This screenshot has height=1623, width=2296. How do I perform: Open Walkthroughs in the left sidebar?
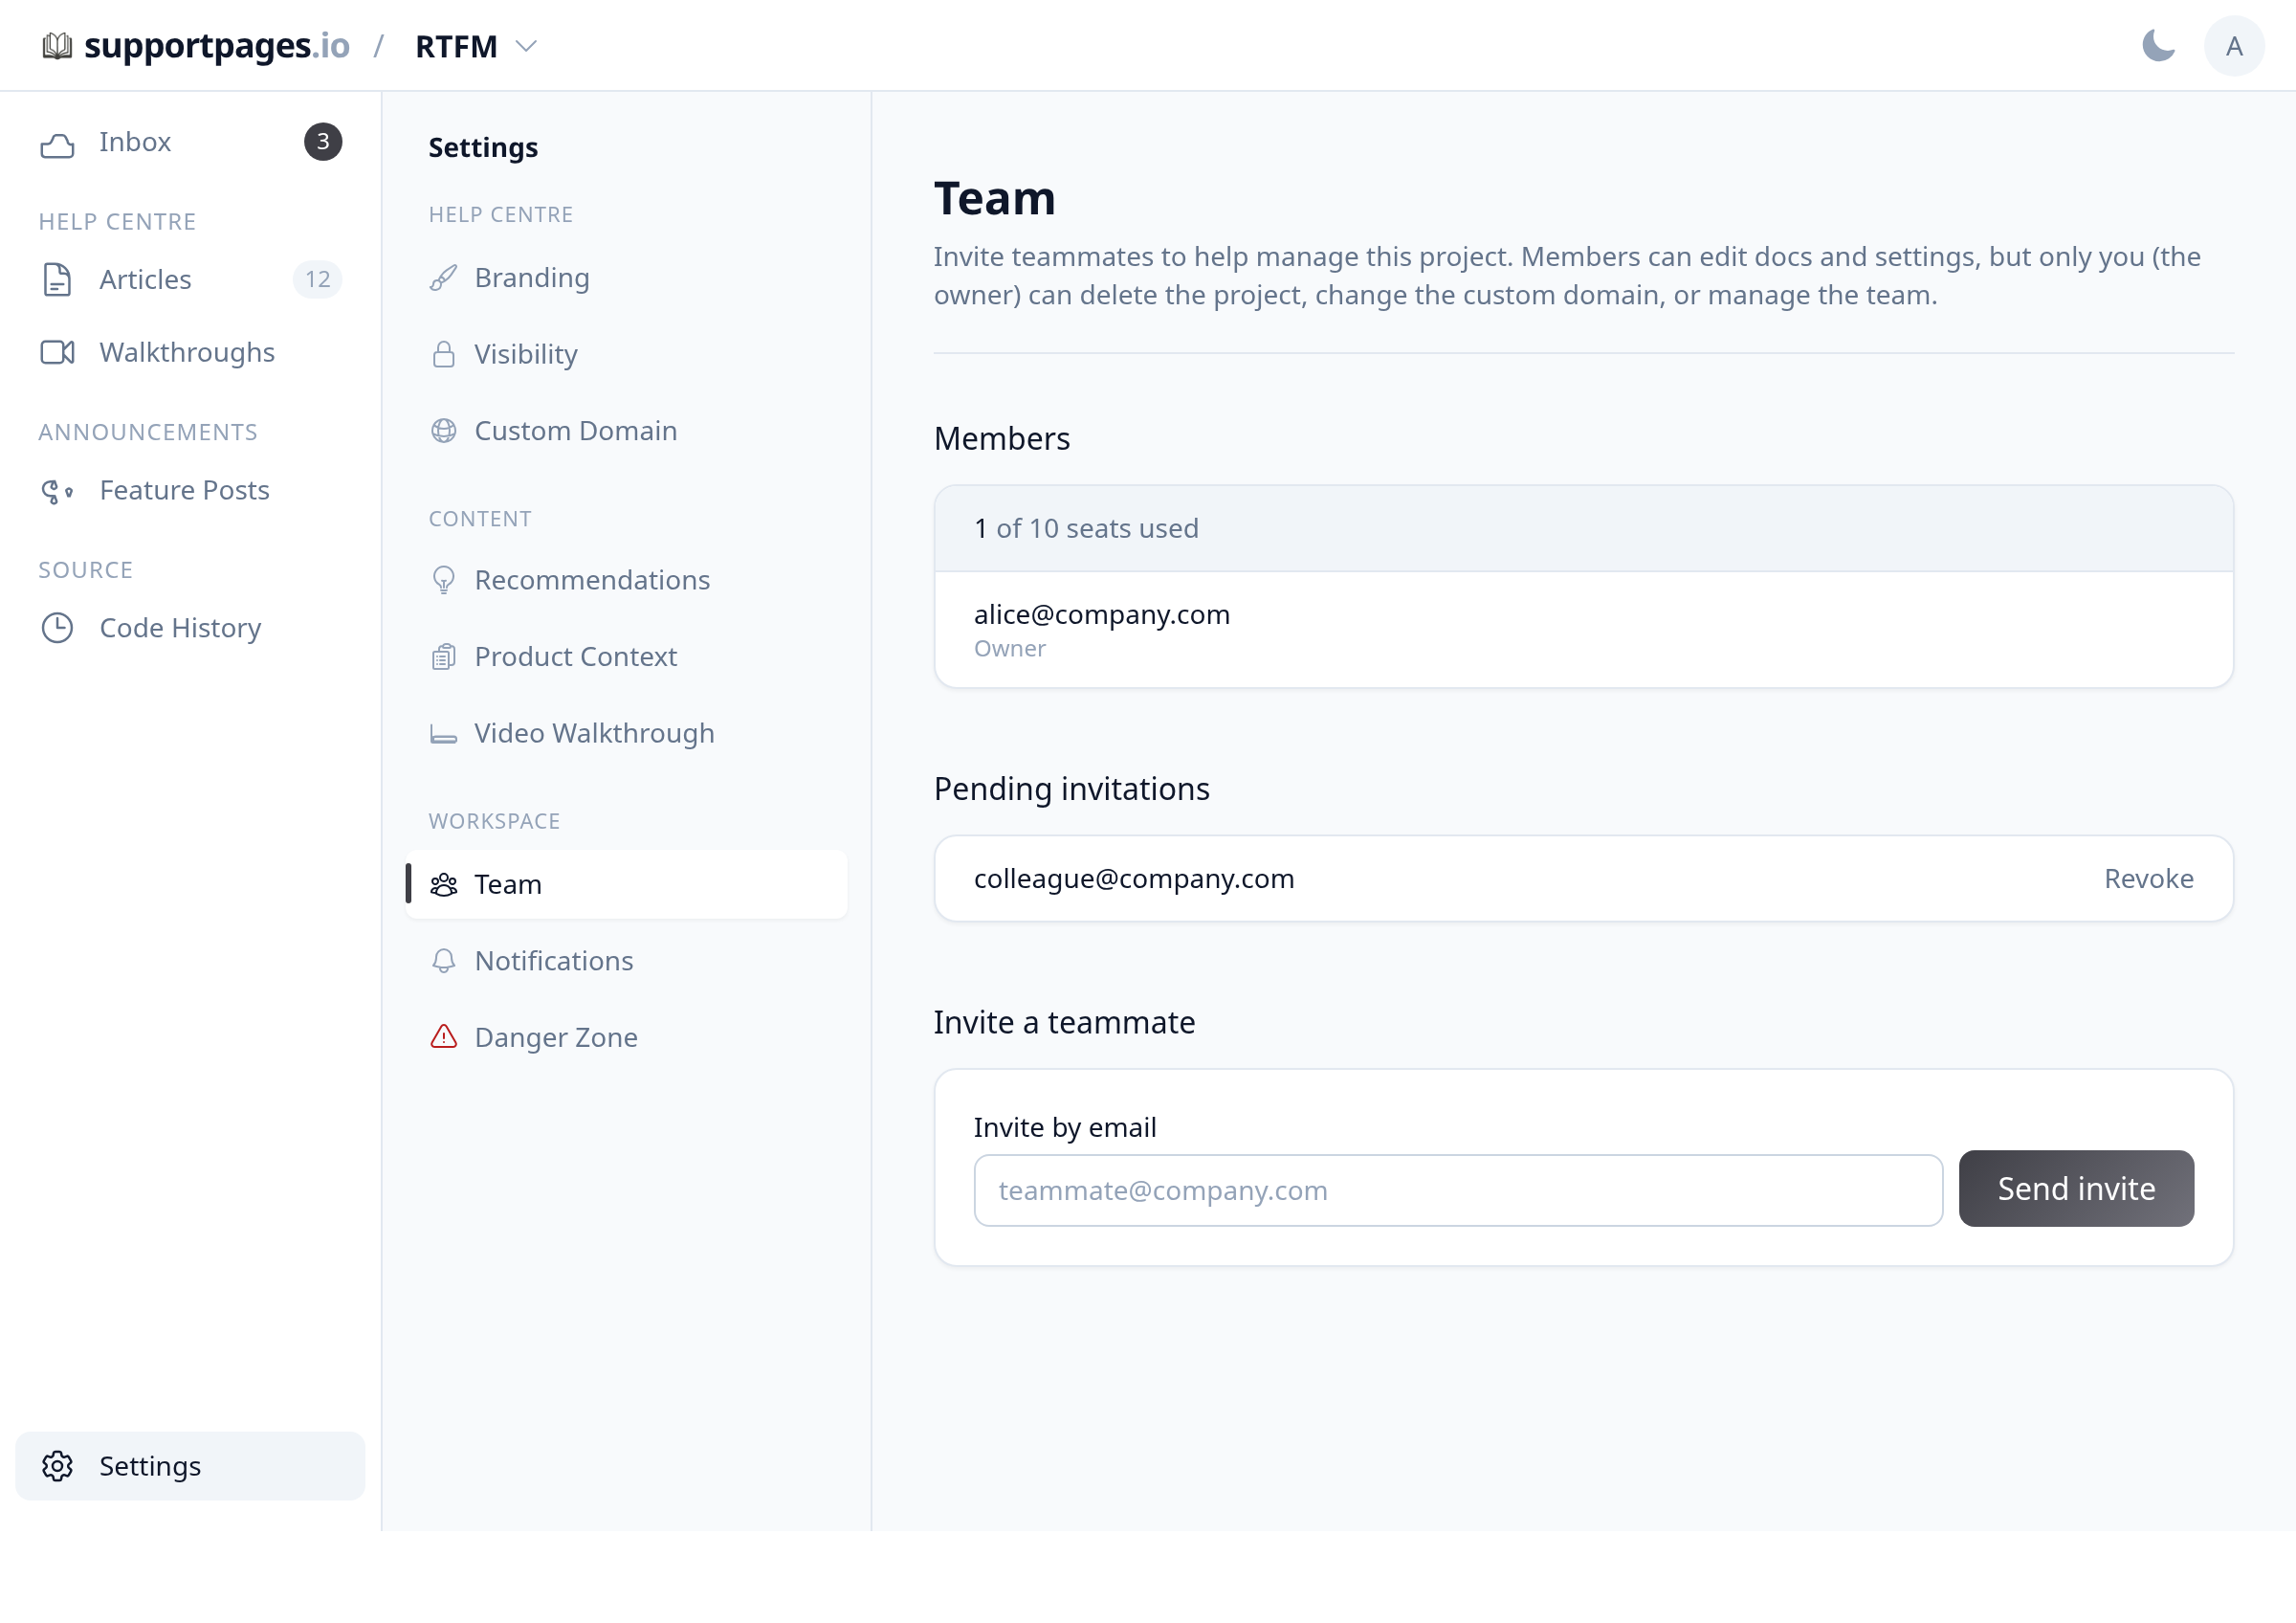(190, 353)
